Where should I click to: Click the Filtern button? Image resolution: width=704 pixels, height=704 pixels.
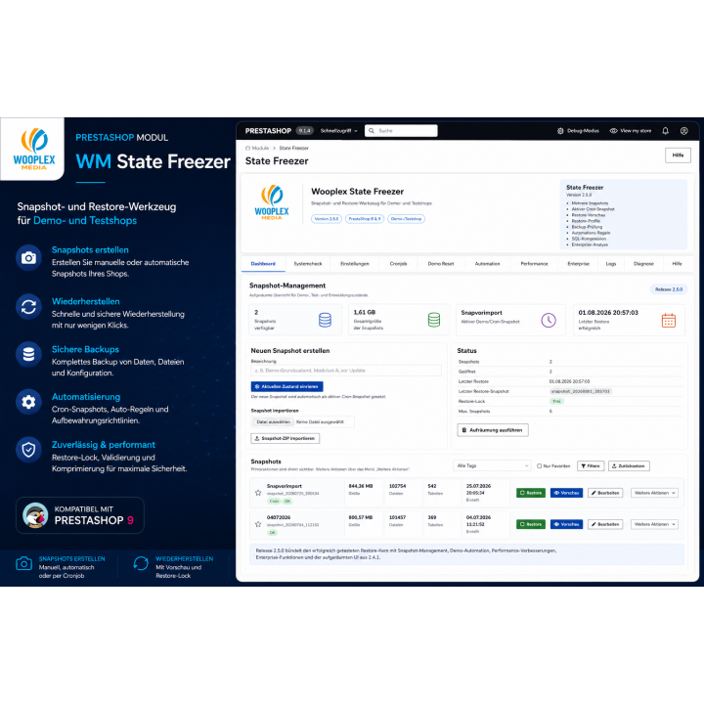(591, 466)
